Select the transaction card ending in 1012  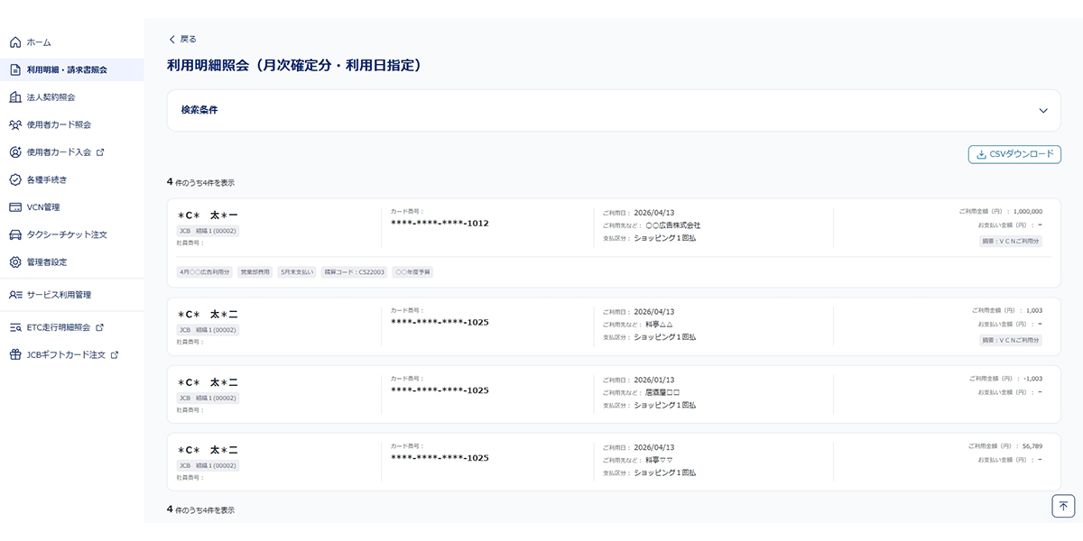click(x=614, y=225)
